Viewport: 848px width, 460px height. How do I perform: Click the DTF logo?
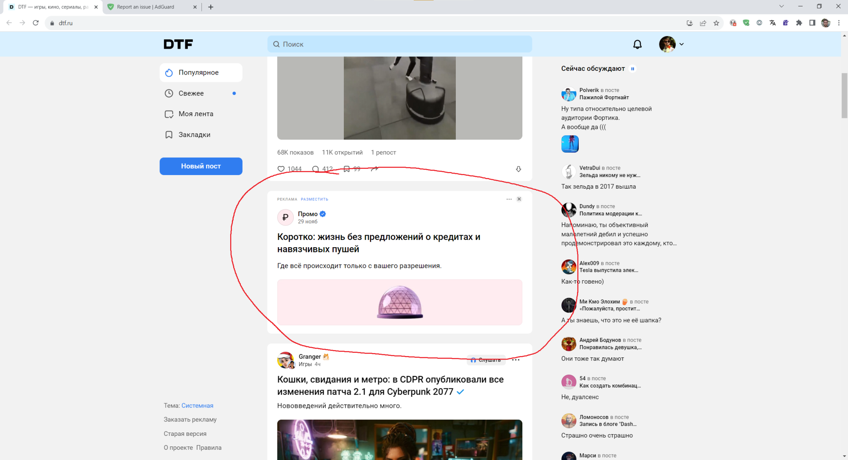(x=178, y=44)
